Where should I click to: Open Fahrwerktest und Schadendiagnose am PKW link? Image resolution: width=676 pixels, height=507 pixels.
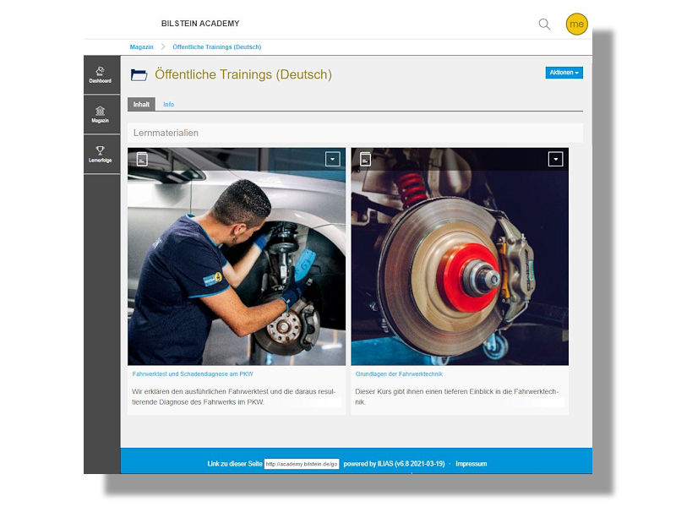(193, 373)
